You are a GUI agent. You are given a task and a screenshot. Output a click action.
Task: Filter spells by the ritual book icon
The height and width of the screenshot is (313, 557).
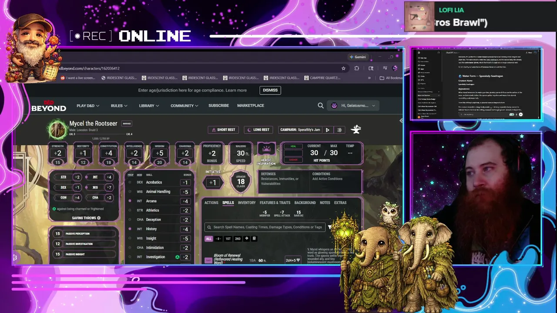click(x=254, y=239)
